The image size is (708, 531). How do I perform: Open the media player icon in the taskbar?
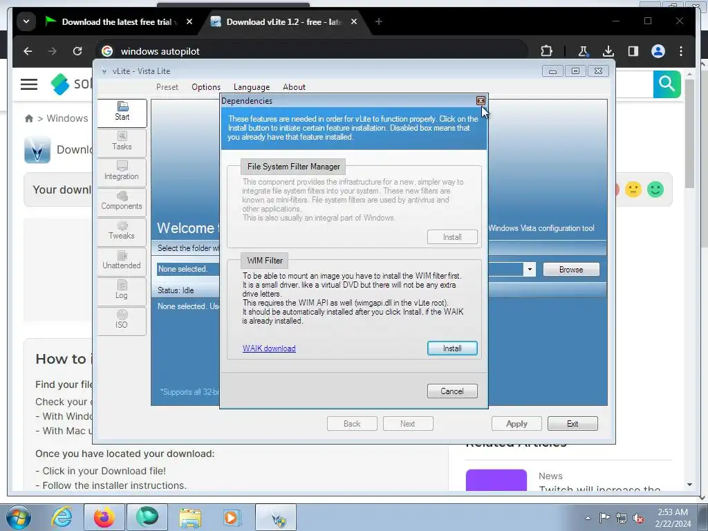pyautogui.click(x=232, y=517)
